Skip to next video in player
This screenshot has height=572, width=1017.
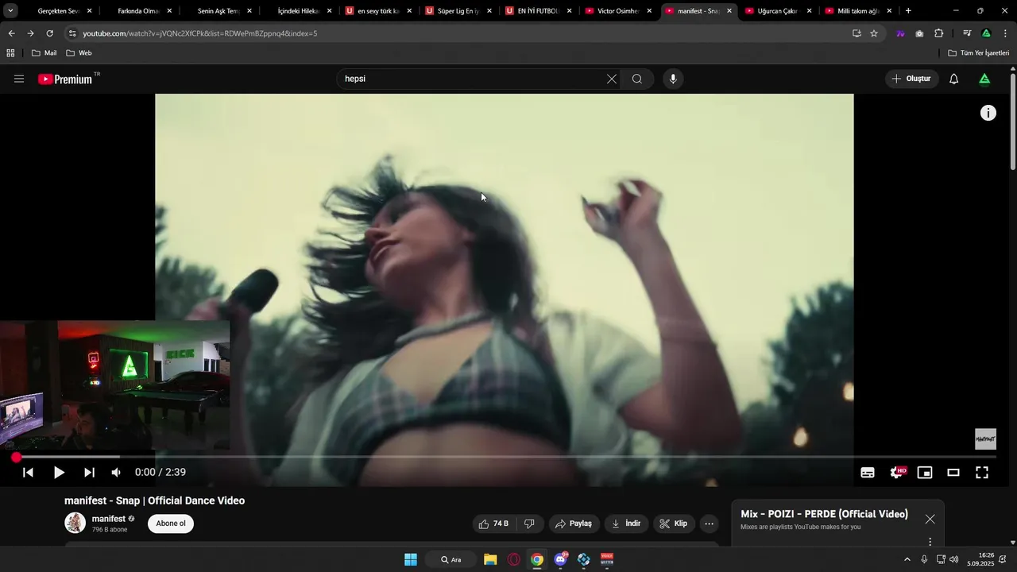pos(89,472)
